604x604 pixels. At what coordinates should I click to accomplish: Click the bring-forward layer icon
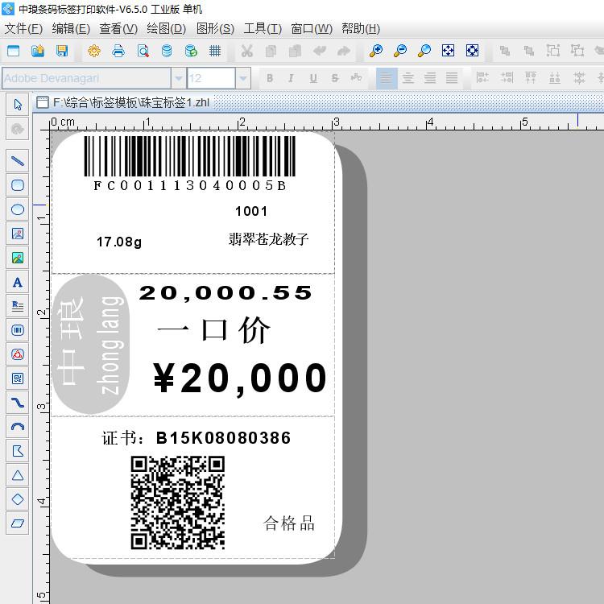(x=505, y=51)
